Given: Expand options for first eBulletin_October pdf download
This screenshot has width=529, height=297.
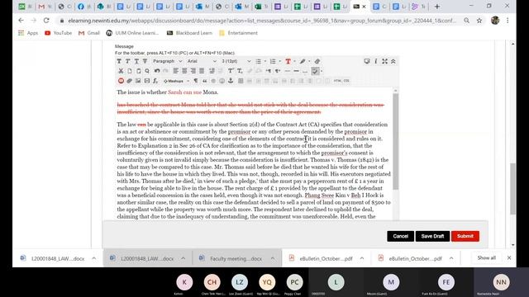Looking at the screenshot, I should point(362,258).
